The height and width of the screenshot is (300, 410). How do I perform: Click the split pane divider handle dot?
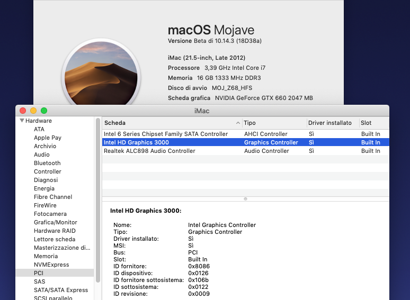tap(245, 199)
